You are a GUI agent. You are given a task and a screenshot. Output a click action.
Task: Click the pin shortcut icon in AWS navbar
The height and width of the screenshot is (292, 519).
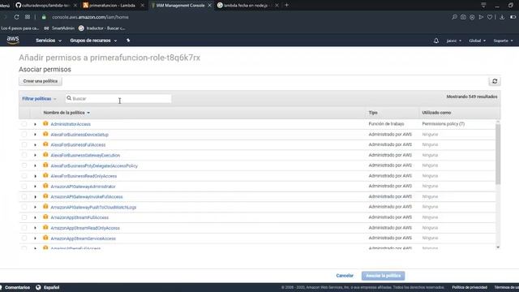pyautogui.click(x=128, y=41)
